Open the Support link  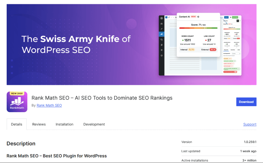point(250,124)
